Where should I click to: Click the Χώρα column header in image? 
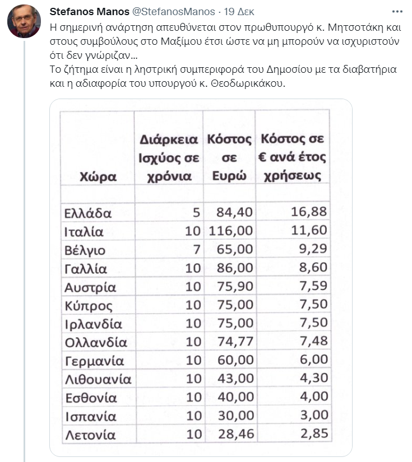click(x=98, y=177)
